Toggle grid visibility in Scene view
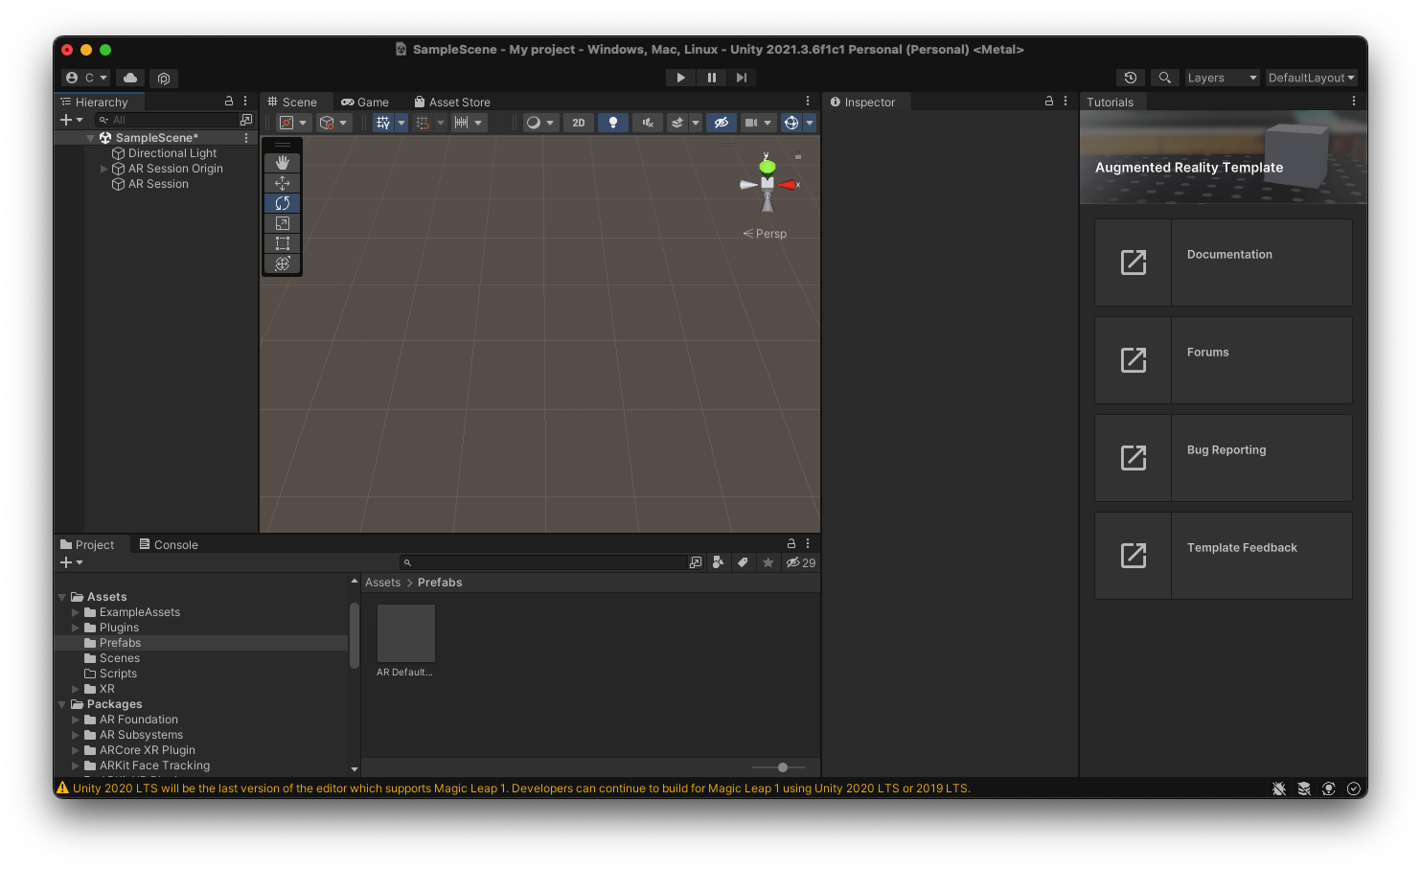Viewport: 1421px width, 869px height. 383,123
